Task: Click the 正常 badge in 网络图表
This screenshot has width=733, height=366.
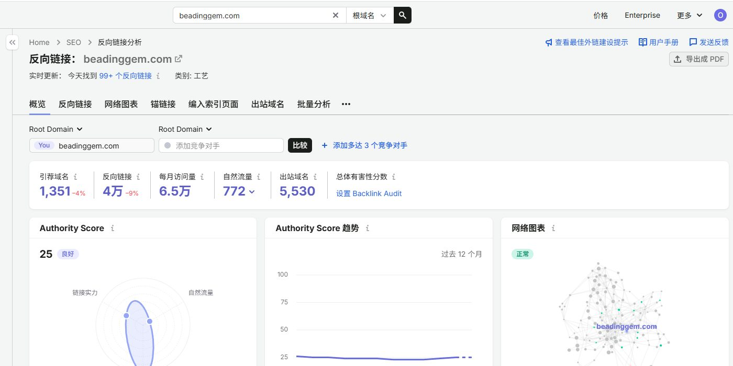Action: coord(523,254)
